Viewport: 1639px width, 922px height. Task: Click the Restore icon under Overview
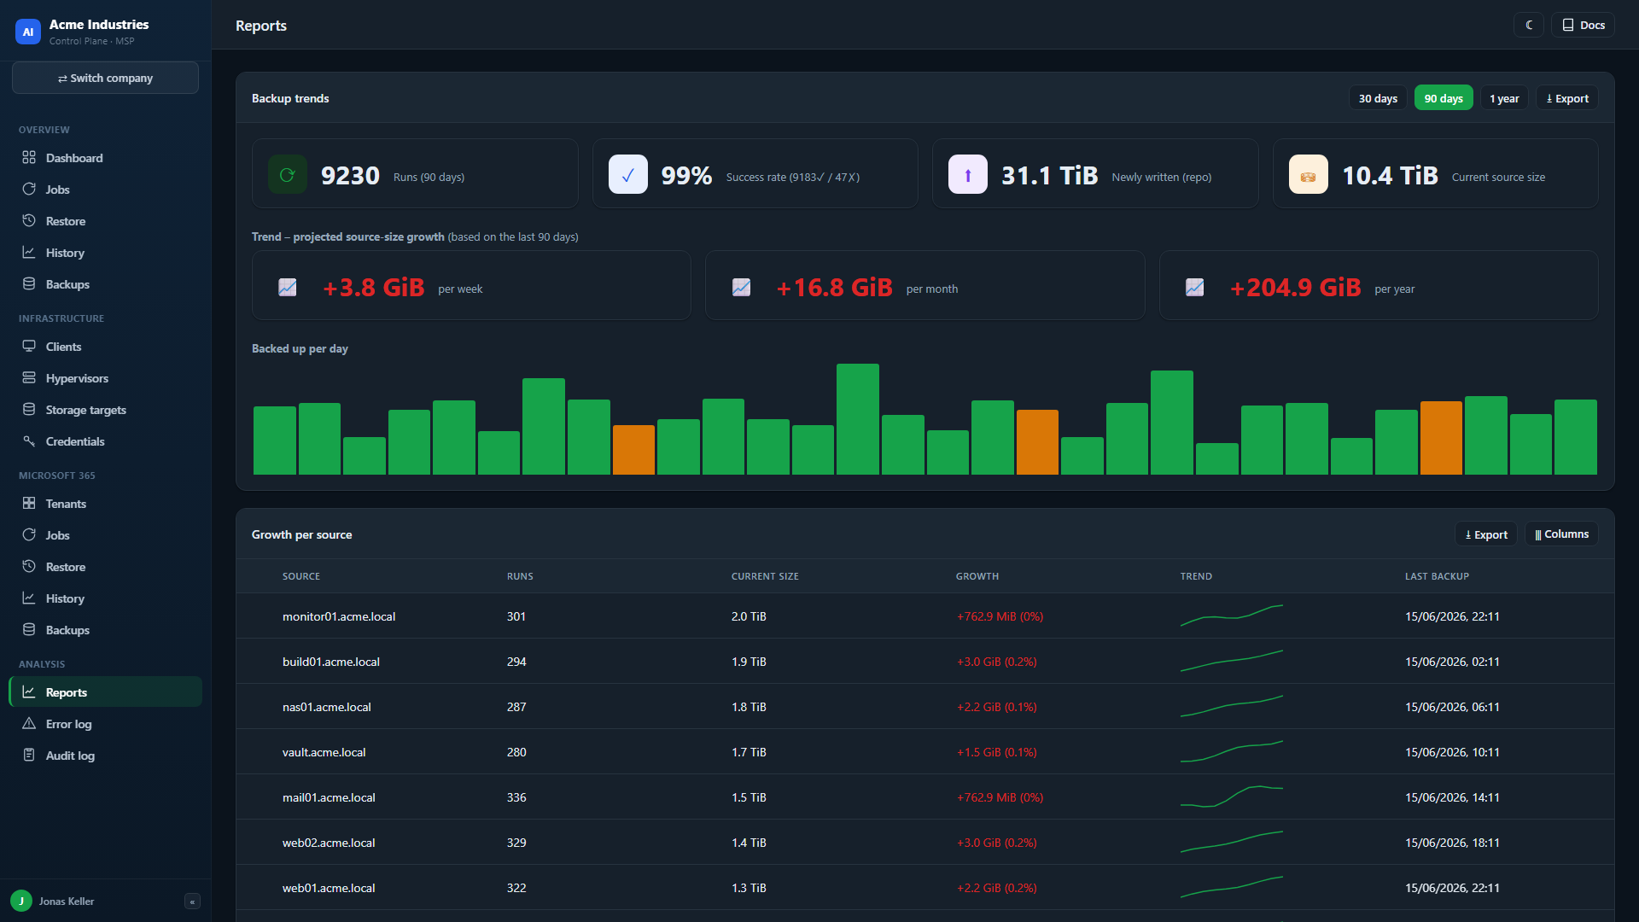click(29, 221)
